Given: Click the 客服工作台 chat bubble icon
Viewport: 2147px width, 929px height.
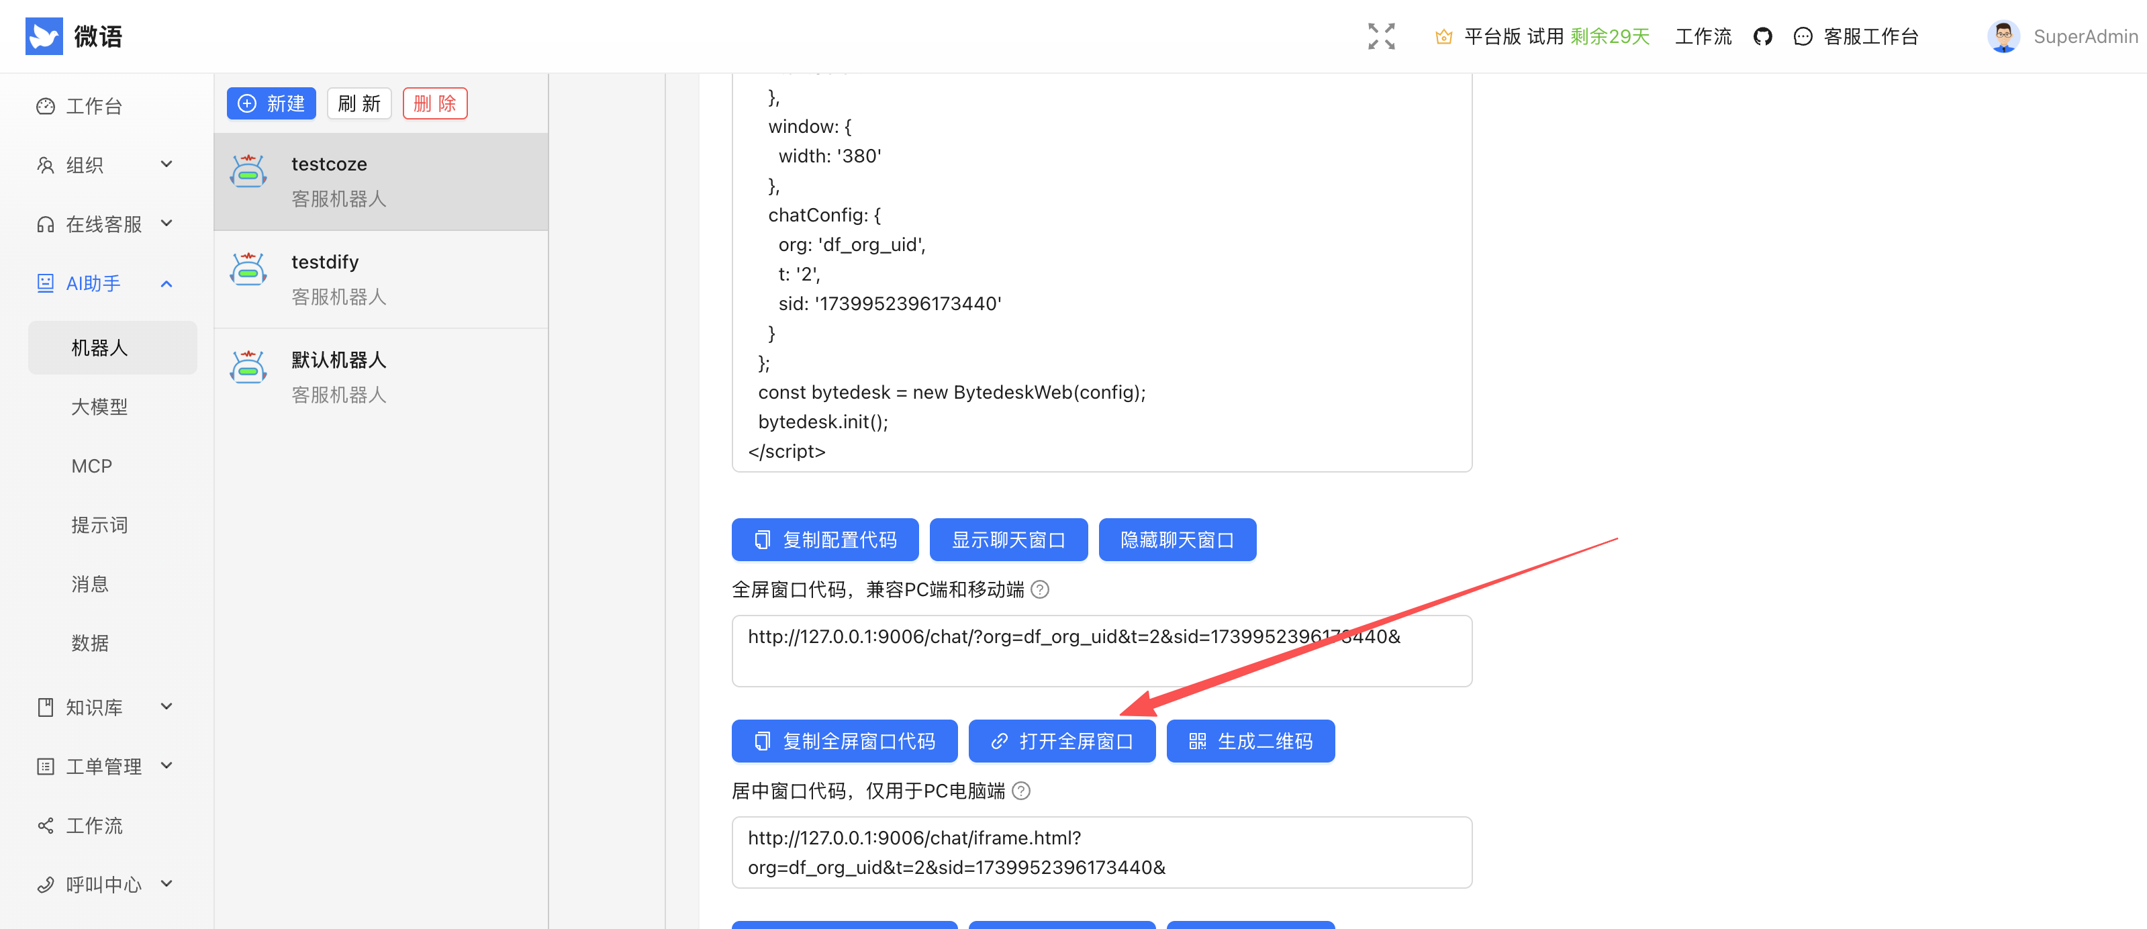Looking at the screenshot, I should [1802, 37].
